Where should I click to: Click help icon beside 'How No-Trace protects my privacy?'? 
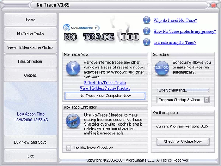pyautogui.click(x=147, y=31)
